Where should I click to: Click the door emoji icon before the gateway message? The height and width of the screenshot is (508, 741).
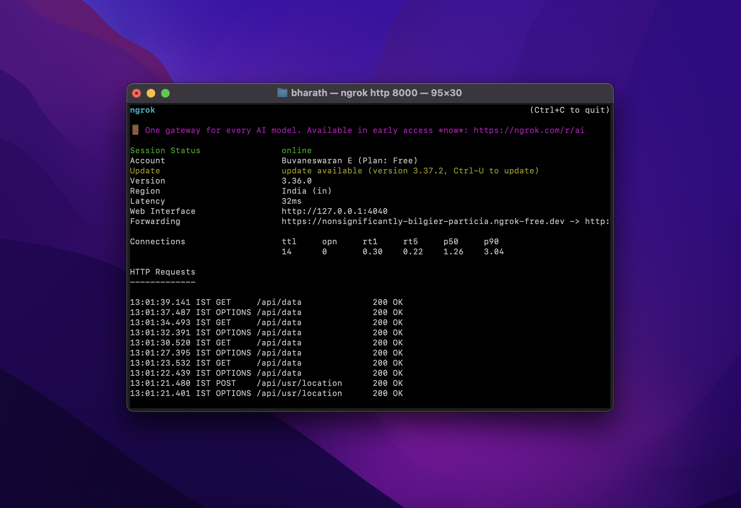pyautogui.click(x=135, y=130)
